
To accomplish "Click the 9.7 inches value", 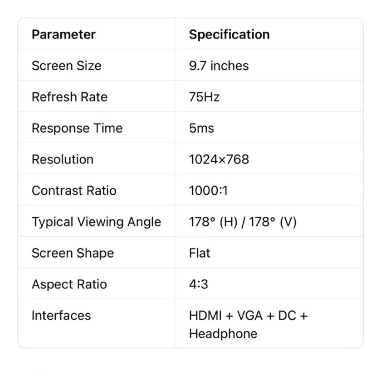I will [219, 66].
